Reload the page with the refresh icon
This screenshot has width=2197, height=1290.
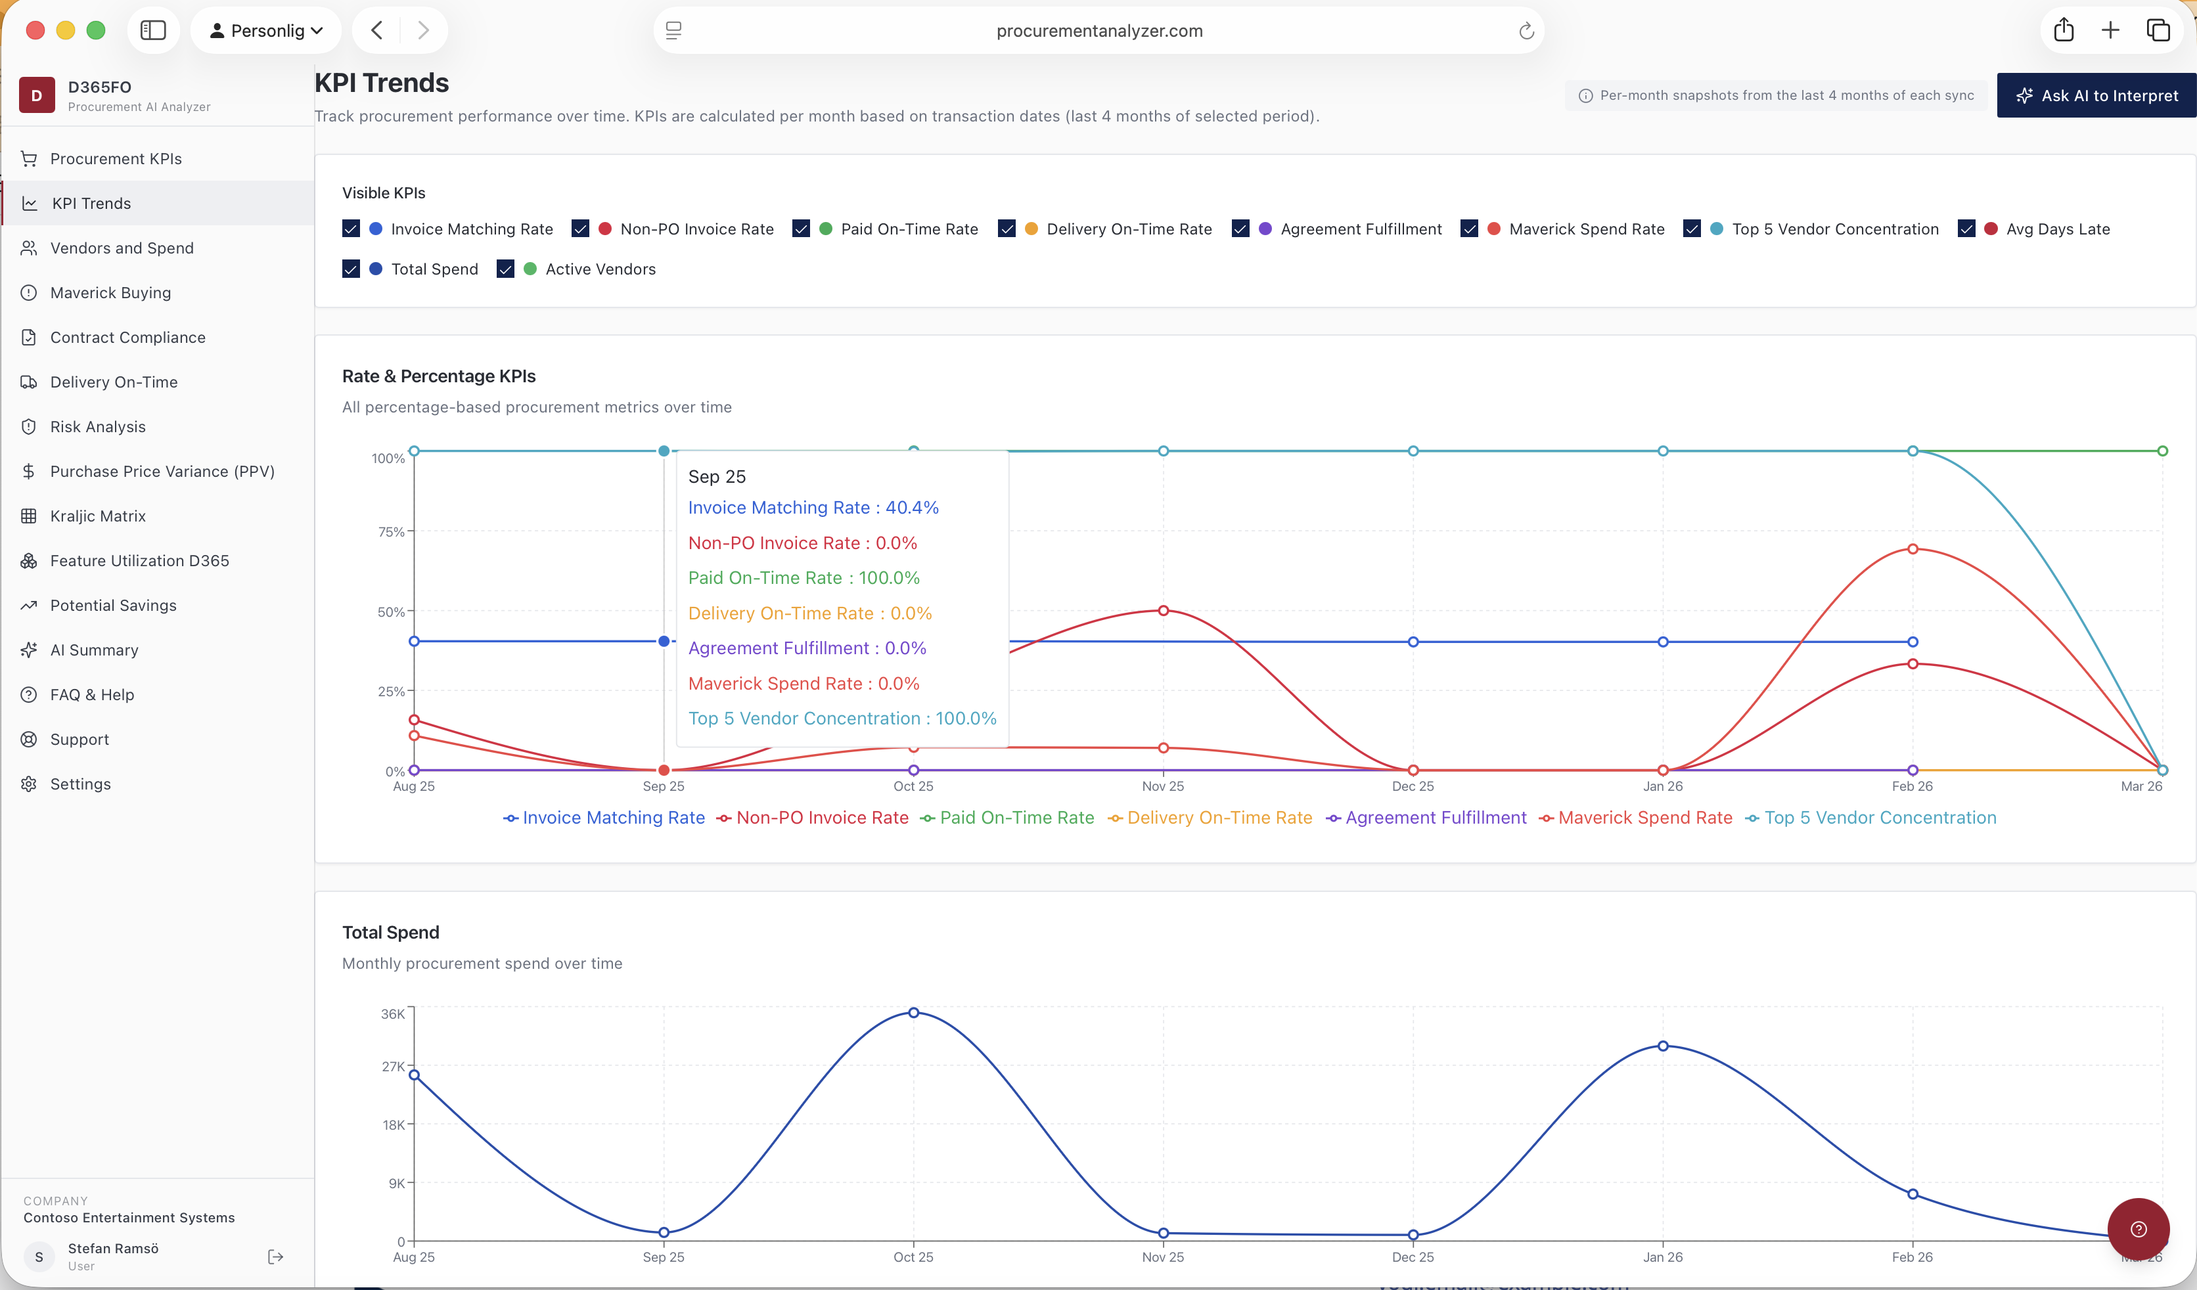click(1526, 32)
